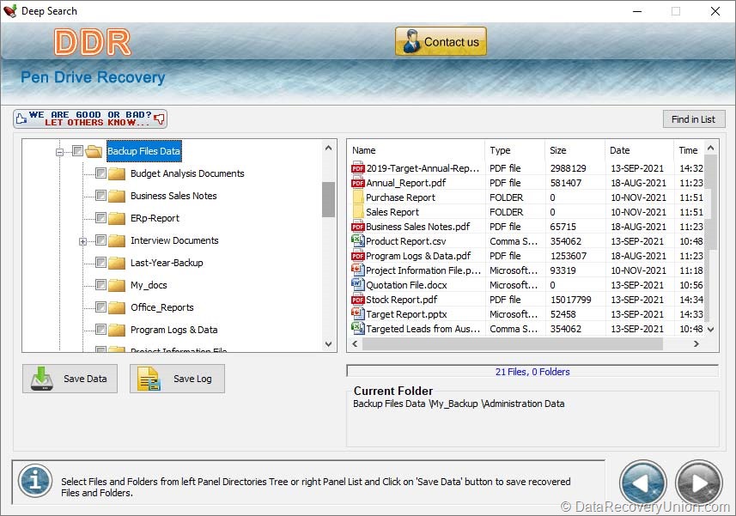Check the Program Logs & Data checkbox

[x=100, y=330]
